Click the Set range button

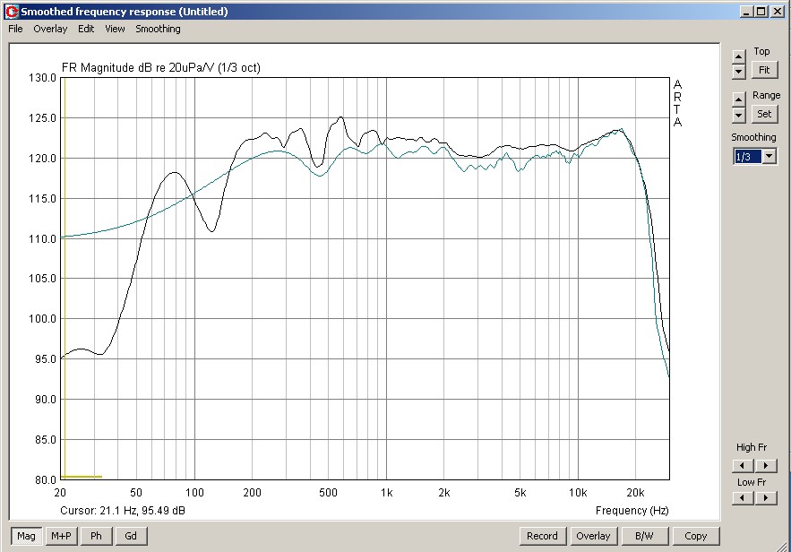(x=764, y=114)
